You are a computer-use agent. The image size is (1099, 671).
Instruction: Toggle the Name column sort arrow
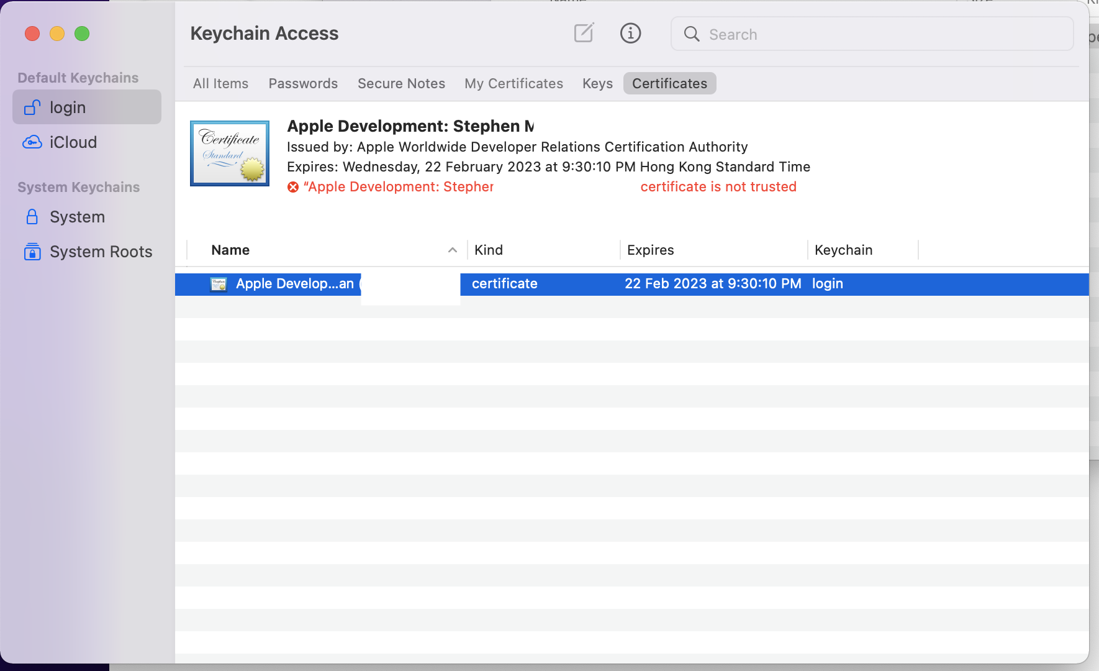pyautogui.click(x=453, y=250)
